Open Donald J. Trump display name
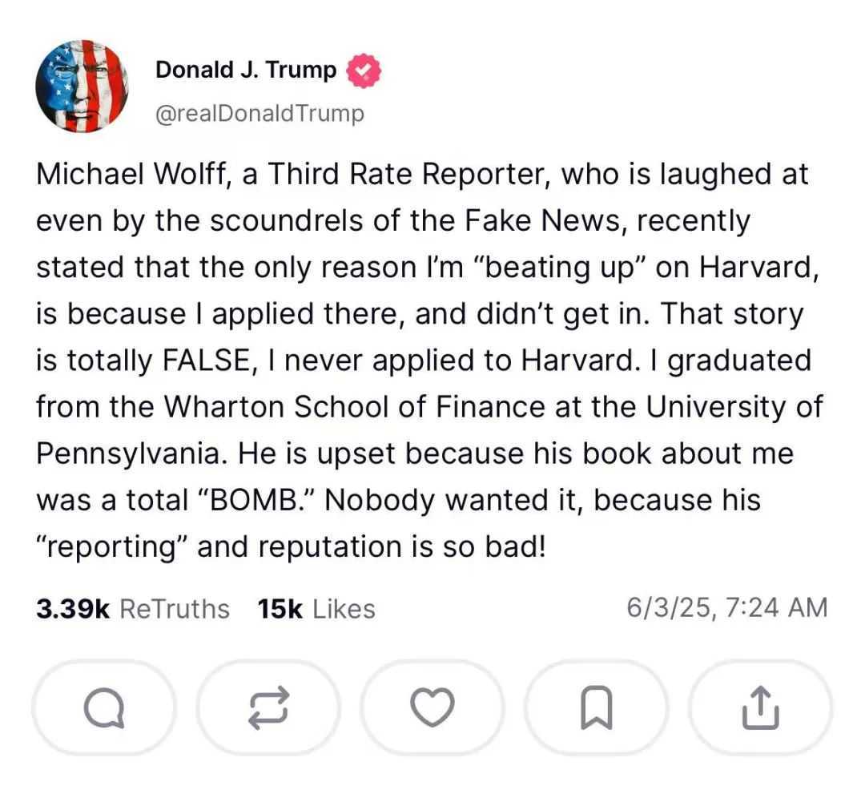865x806 pixels. (246, 71)
